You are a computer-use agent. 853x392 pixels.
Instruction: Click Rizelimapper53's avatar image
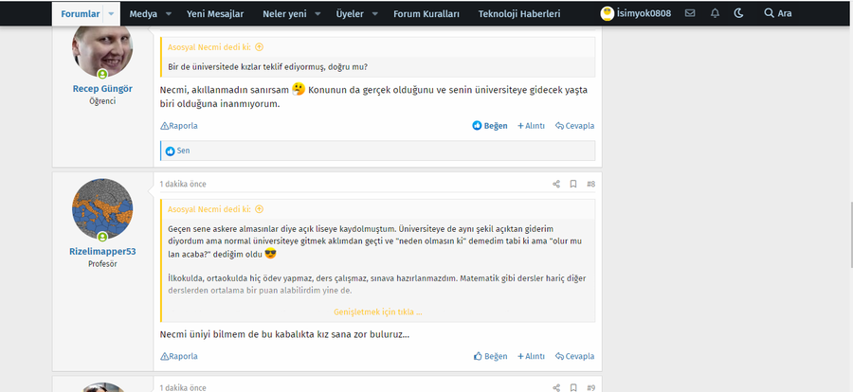point(102,209)
